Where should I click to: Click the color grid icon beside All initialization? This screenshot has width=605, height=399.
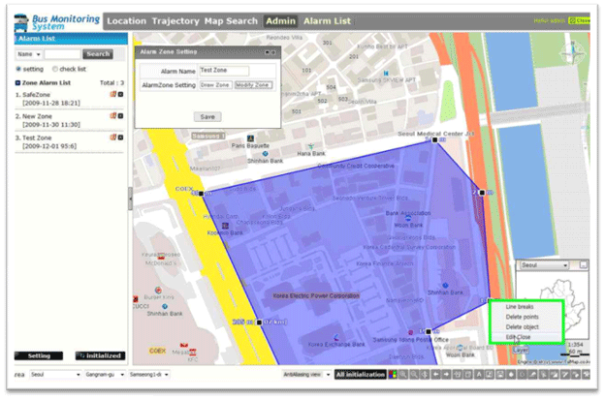click(x=394, y=374)
